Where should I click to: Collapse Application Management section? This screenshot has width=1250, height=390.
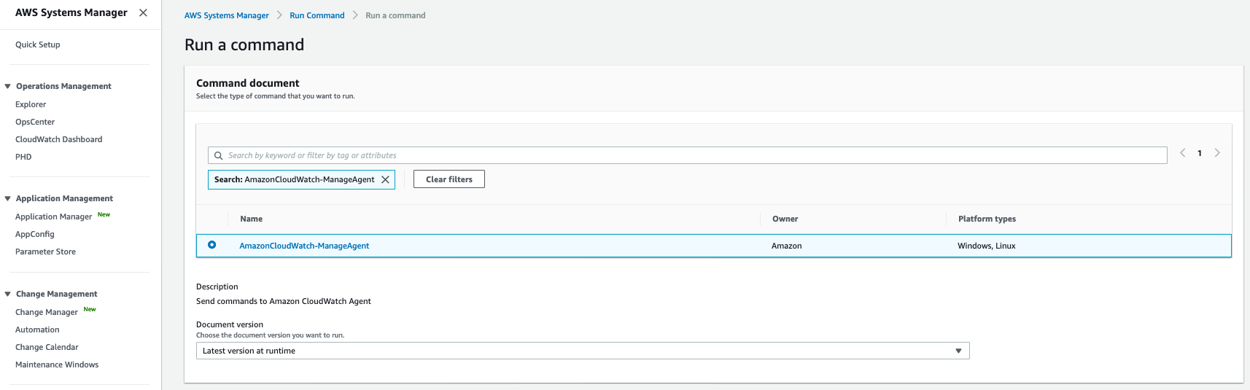[x=8, y=198]
